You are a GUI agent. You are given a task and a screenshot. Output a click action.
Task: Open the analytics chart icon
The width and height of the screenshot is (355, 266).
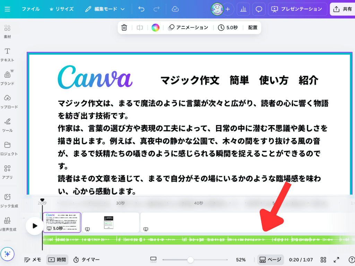243,9
